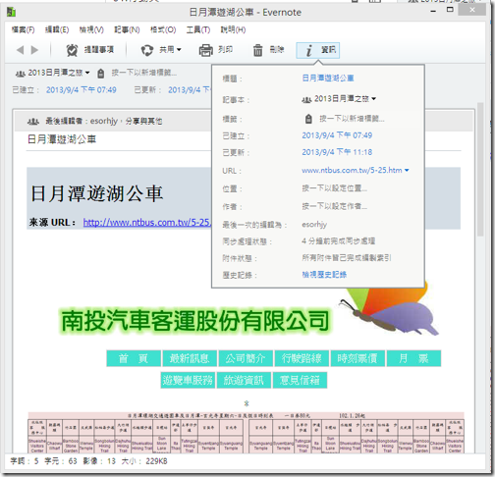Click the tag input field in info popup
Screen dimensions: 495x477
click(x=352, y=119)
